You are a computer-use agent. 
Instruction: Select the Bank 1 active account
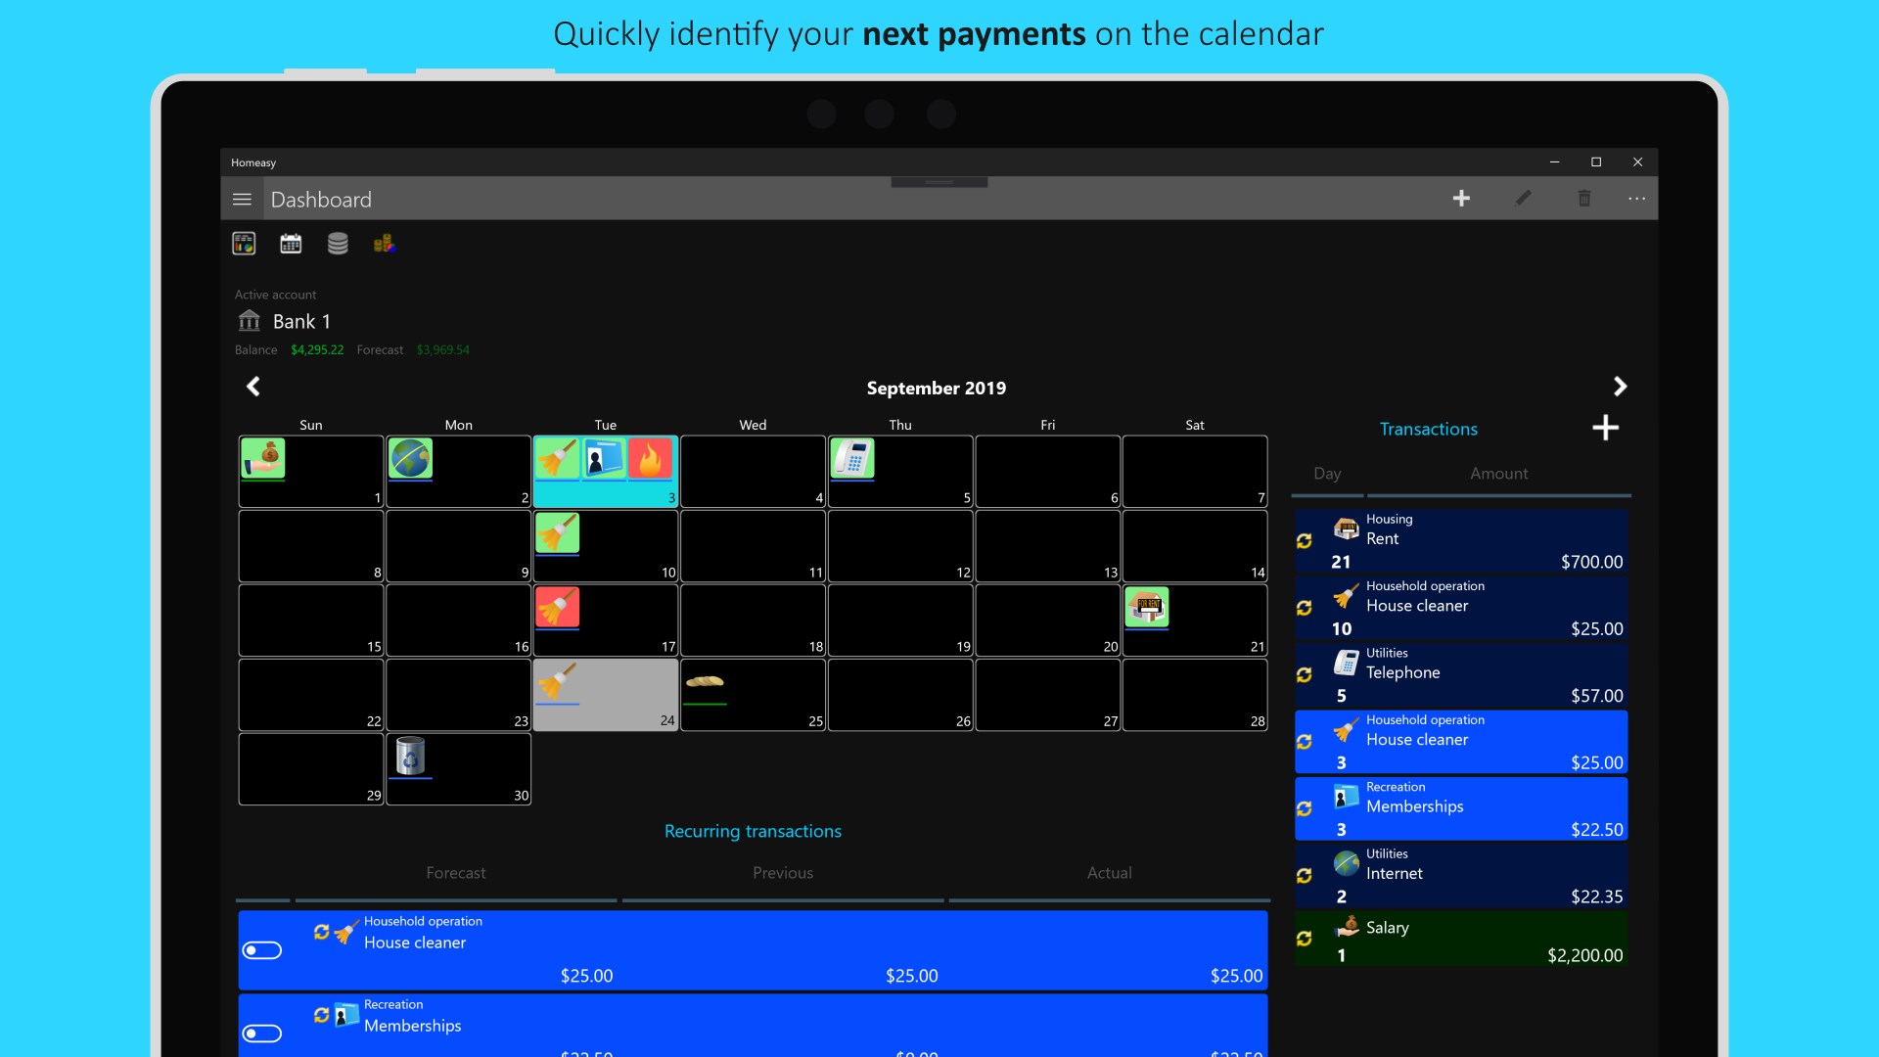pyautogui.click(x=300, y=321)
